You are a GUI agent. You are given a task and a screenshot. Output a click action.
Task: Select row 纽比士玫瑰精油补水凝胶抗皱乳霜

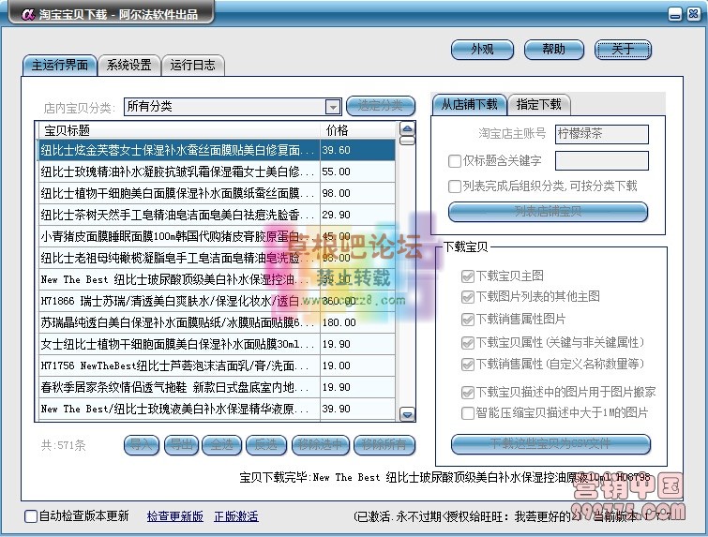coord(217,172)
